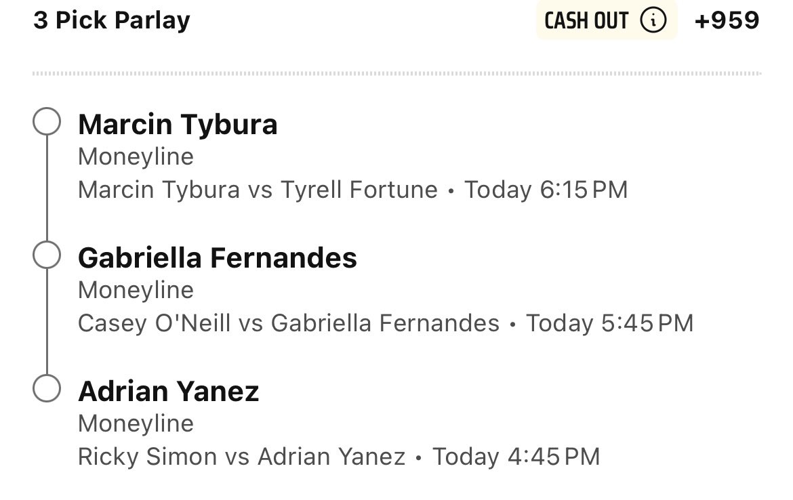Click the Today 5:45 PM start time
The height and width of the screenshot is (500, 793).
click(609, 323)
